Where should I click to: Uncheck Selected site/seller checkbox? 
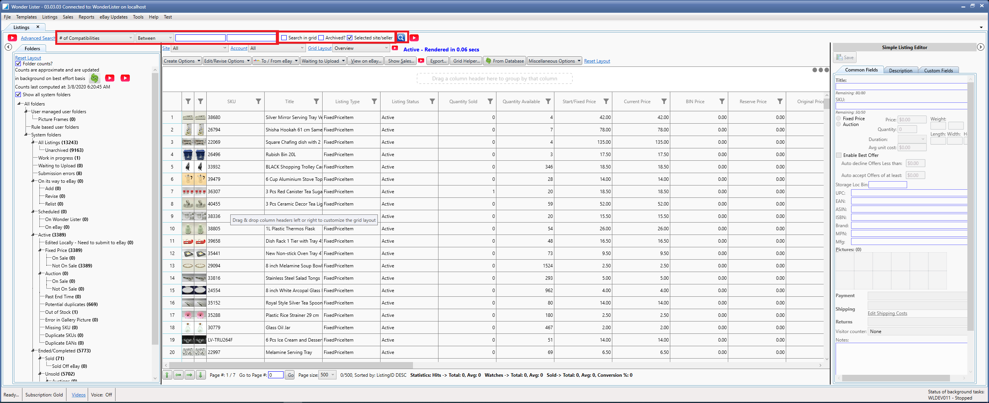350,38
